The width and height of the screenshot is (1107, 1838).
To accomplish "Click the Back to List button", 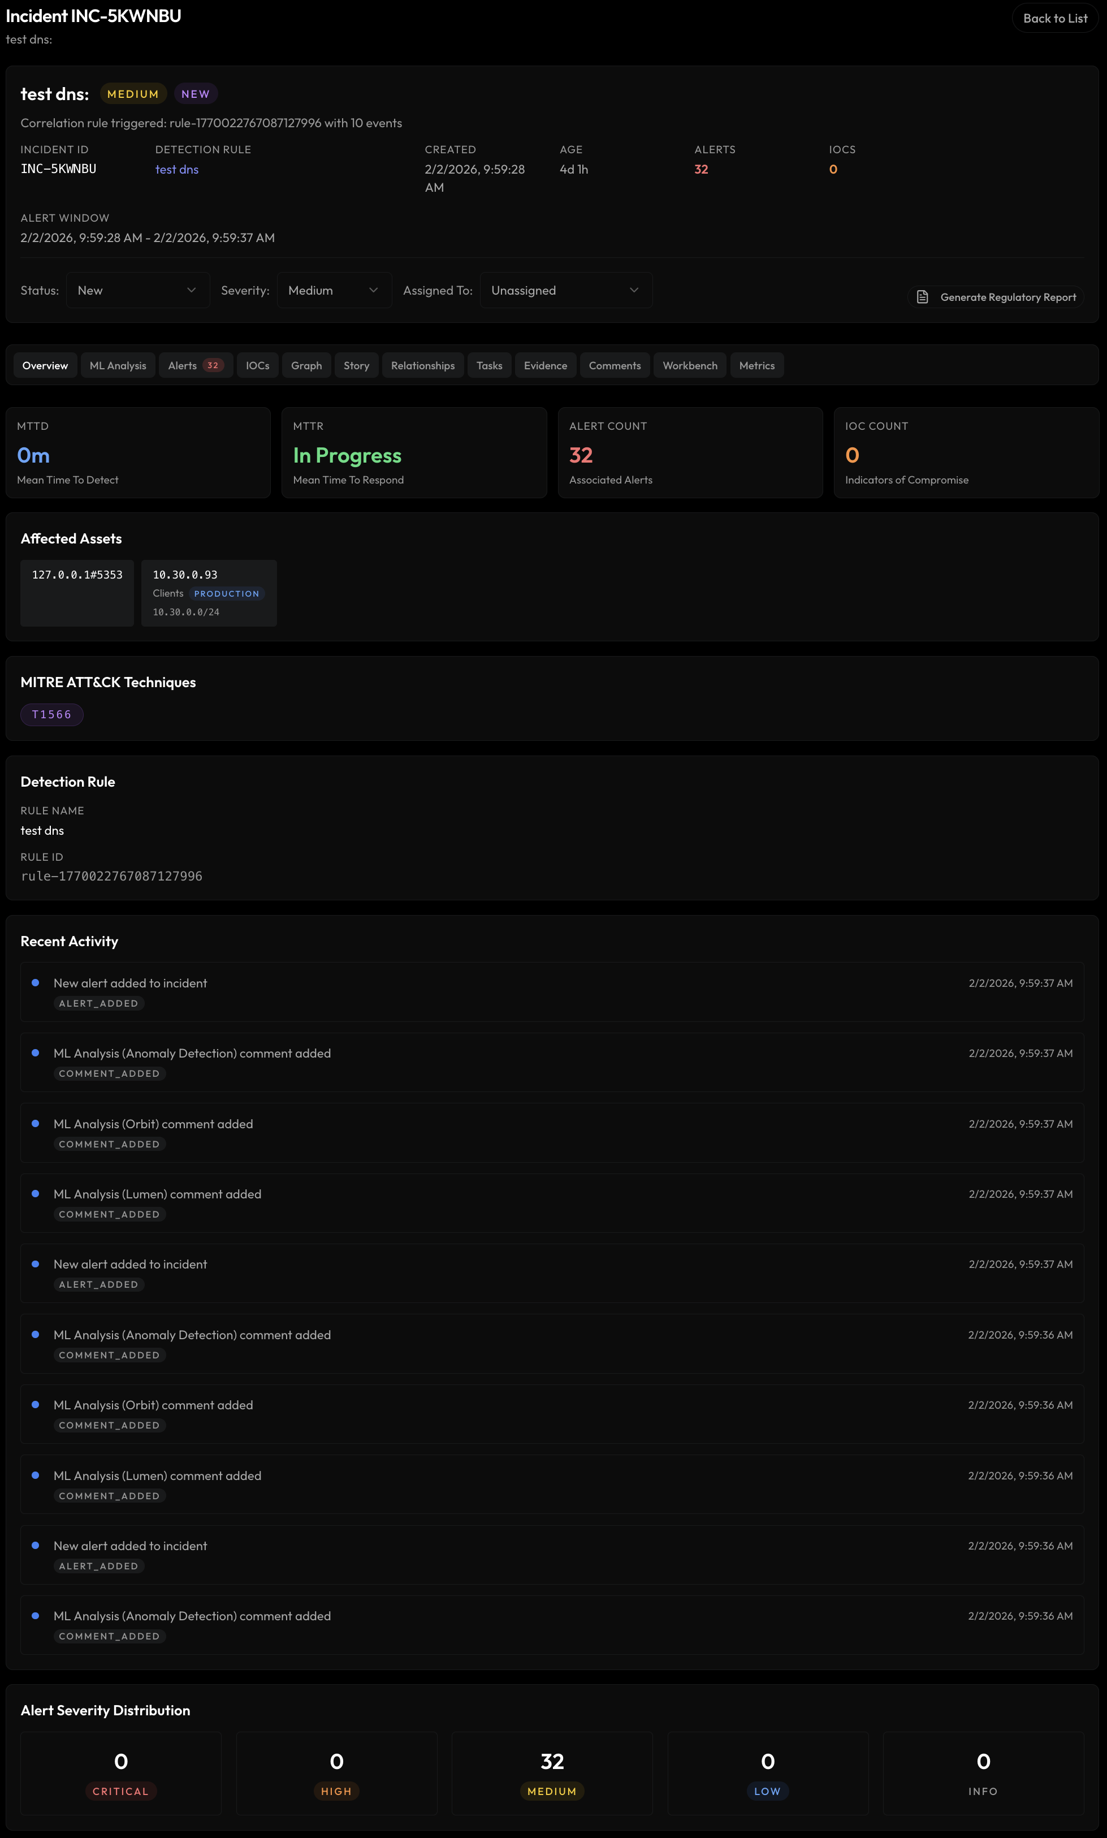I will point(1055,18).
